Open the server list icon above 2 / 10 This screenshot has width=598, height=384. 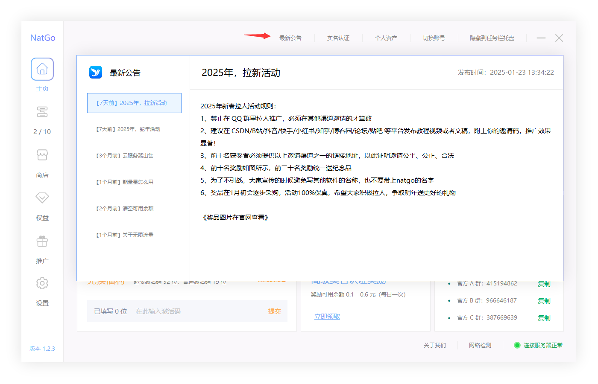pos(42,112)
